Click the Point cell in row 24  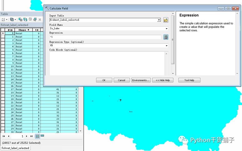coord(24,112)
